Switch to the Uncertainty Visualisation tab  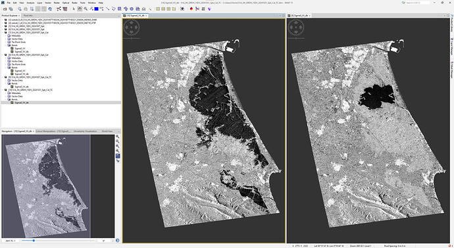point(85,131)
